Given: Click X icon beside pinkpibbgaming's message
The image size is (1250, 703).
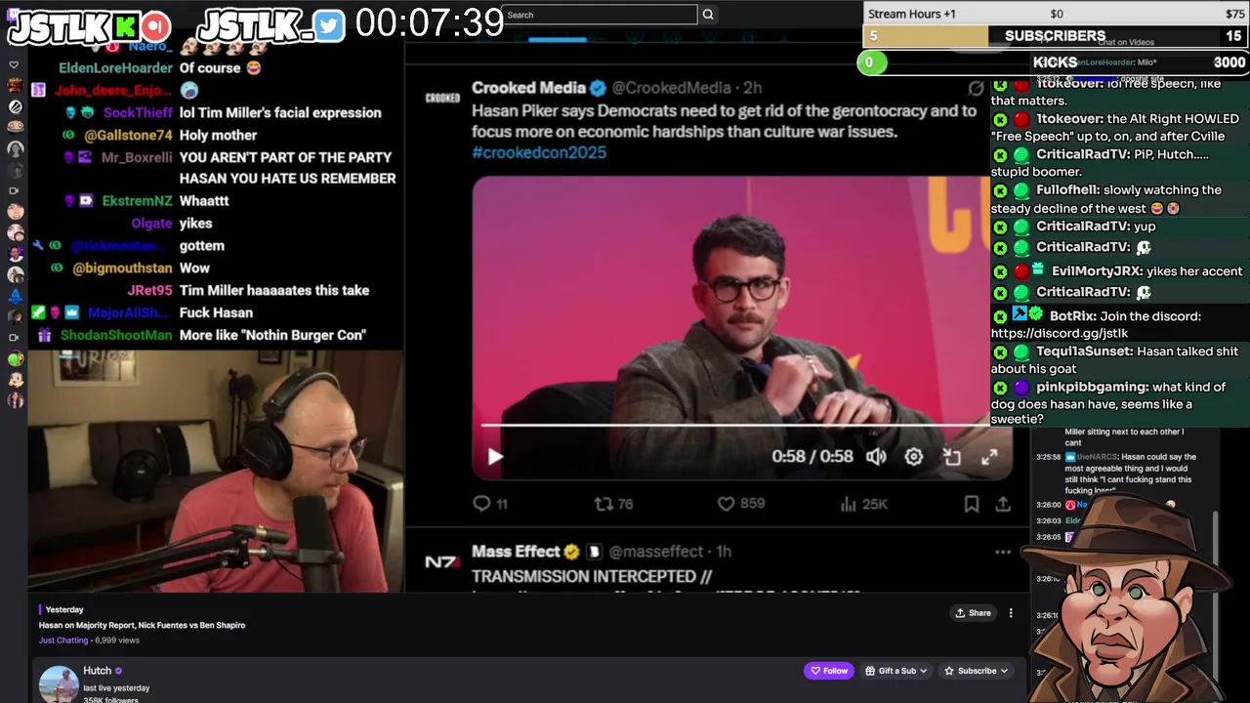Looking at the screenshot, I should 1000,388.
